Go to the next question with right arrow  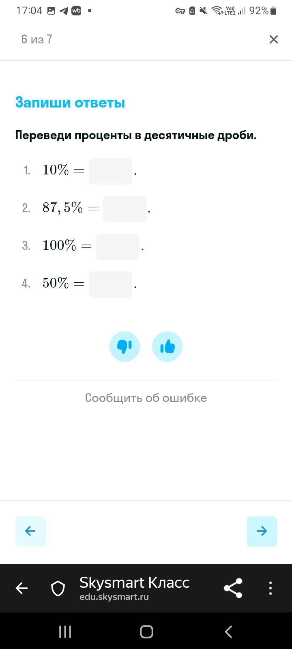tap(262, 531)
